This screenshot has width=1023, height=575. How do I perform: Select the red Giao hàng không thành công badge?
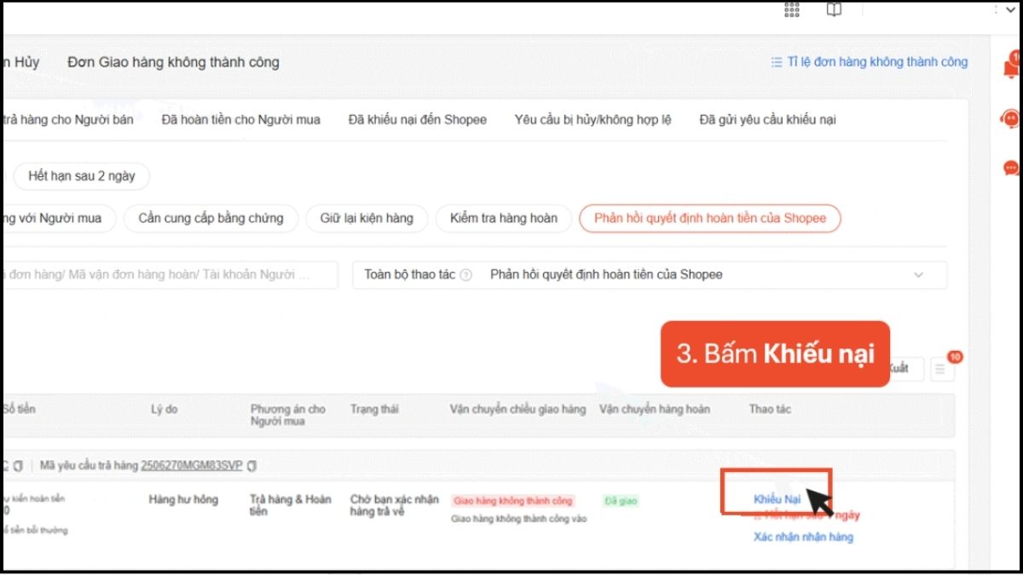point(513,501)
